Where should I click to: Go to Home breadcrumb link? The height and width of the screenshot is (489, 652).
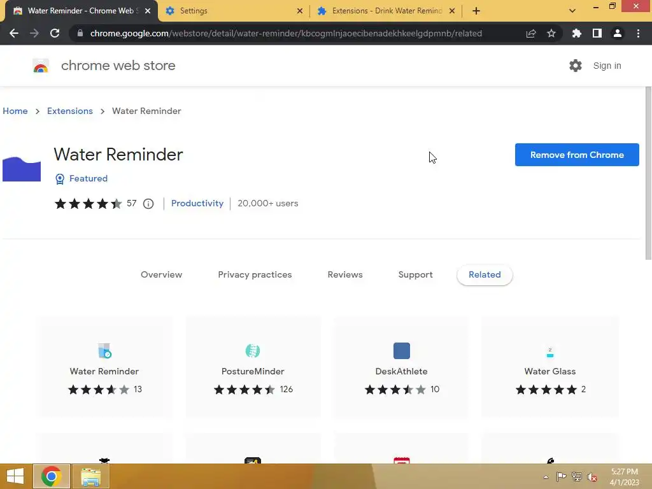(x=15, y=111)
